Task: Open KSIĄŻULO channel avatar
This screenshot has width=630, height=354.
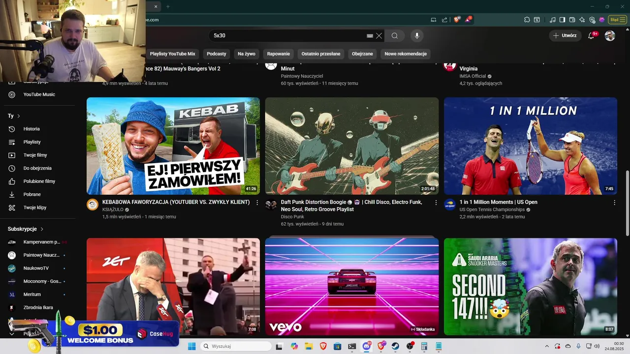Action: [93, 205]
